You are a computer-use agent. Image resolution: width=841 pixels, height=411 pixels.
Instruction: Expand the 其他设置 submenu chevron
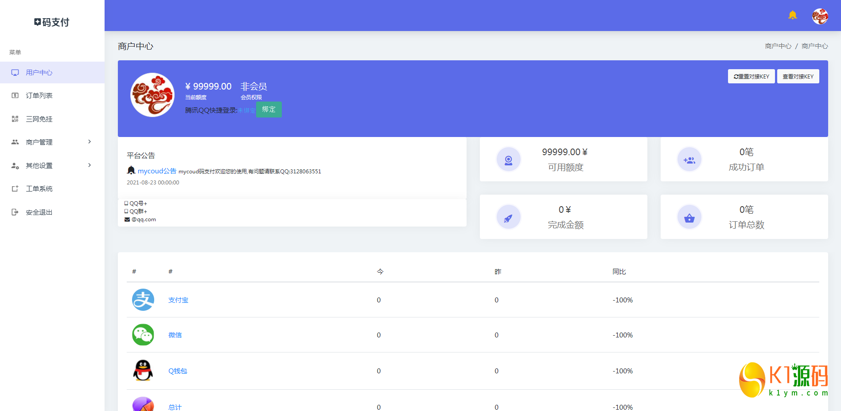pyautogui.click(x=90, y=165)
